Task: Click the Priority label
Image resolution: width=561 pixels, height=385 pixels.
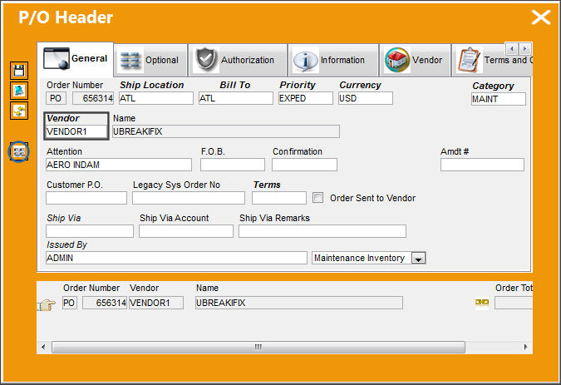Action: 298,85
